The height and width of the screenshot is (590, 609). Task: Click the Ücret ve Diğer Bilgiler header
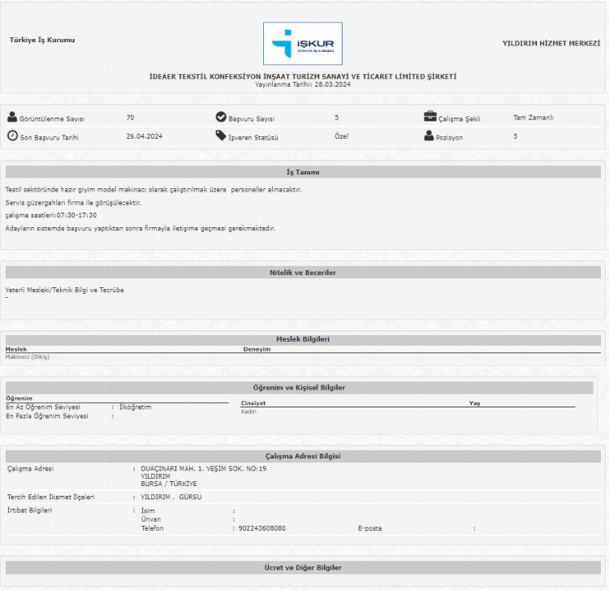[303, 567]
